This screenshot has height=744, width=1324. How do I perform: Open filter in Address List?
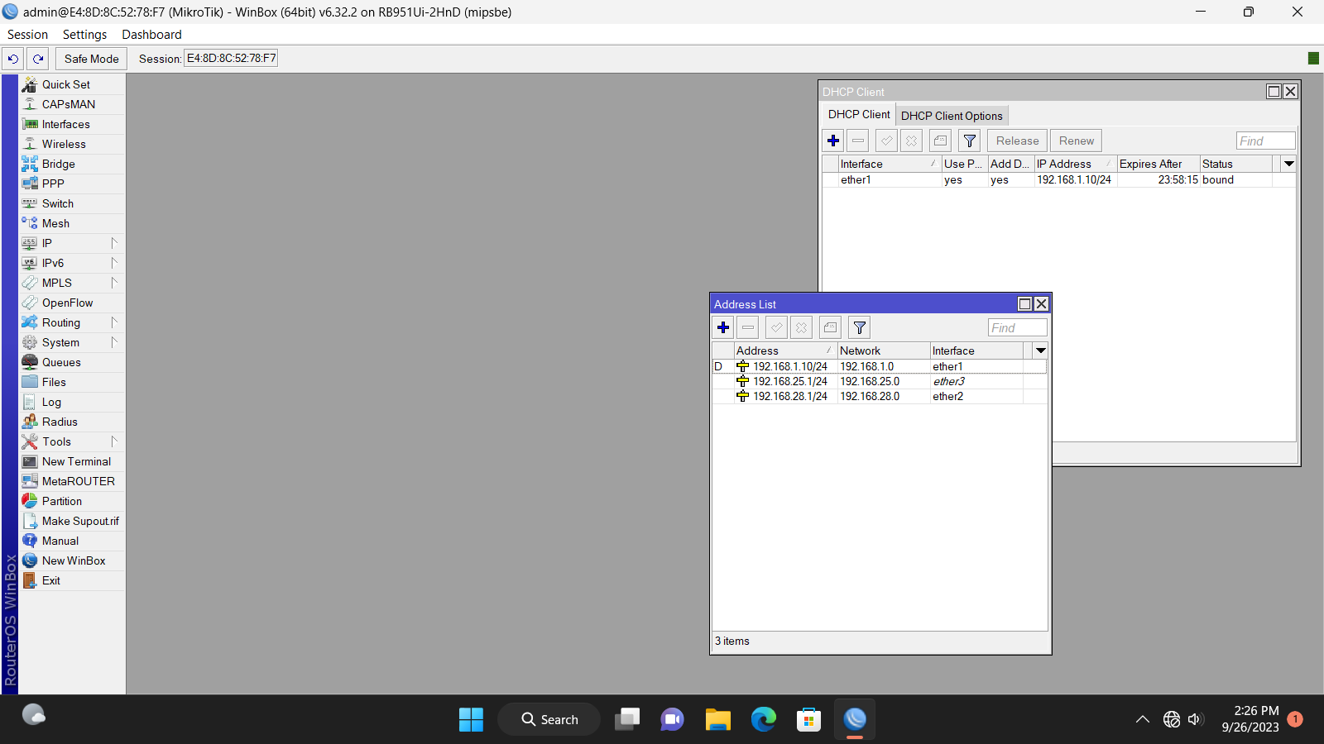pos(860,327)
